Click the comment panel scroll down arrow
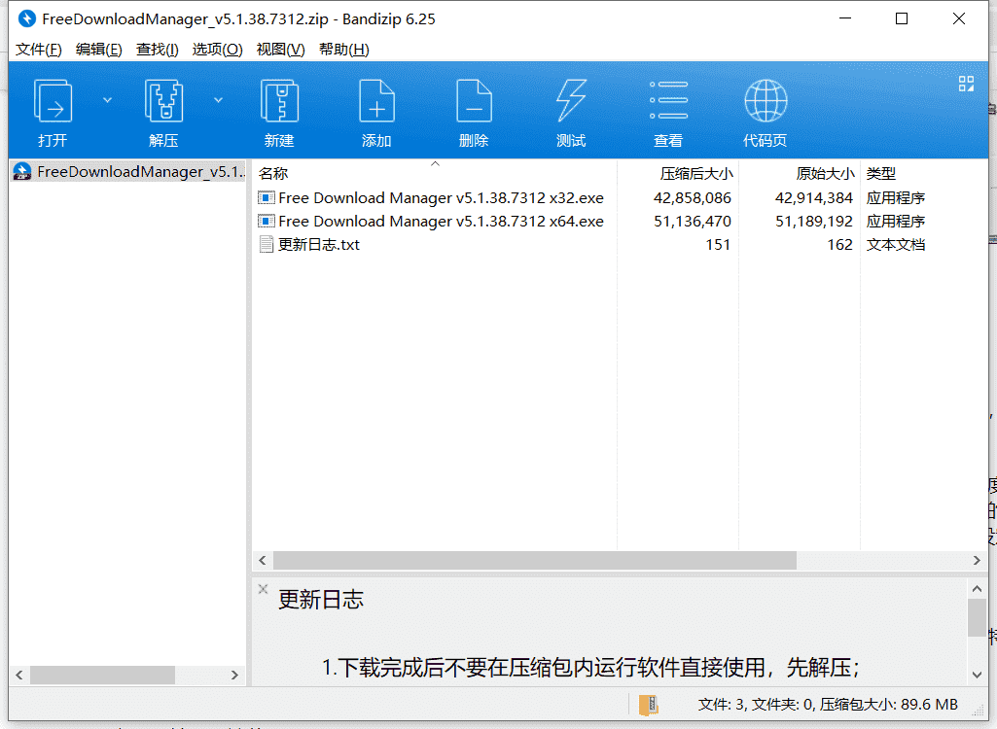 point(977,675)
